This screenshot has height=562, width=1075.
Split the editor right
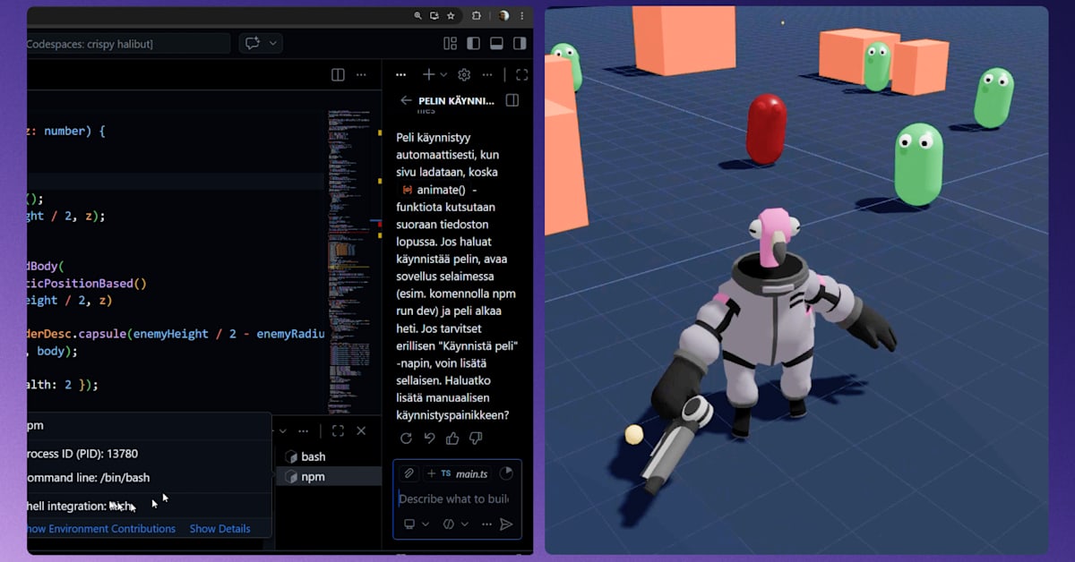(338, 75)
